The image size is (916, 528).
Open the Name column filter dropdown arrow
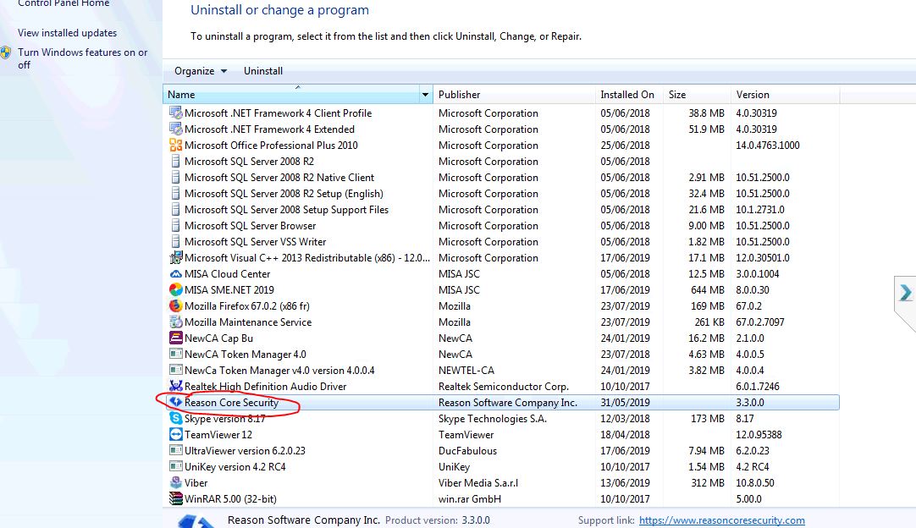(425, 94)
